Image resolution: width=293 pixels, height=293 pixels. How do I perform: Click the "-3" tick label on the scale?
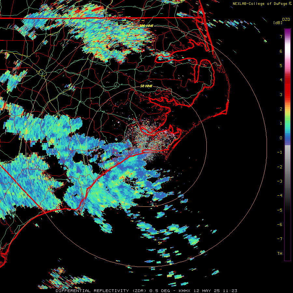(280, 181)
